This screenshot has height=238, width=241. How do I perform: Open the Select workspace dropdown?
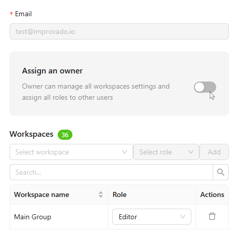click(71, 152)
